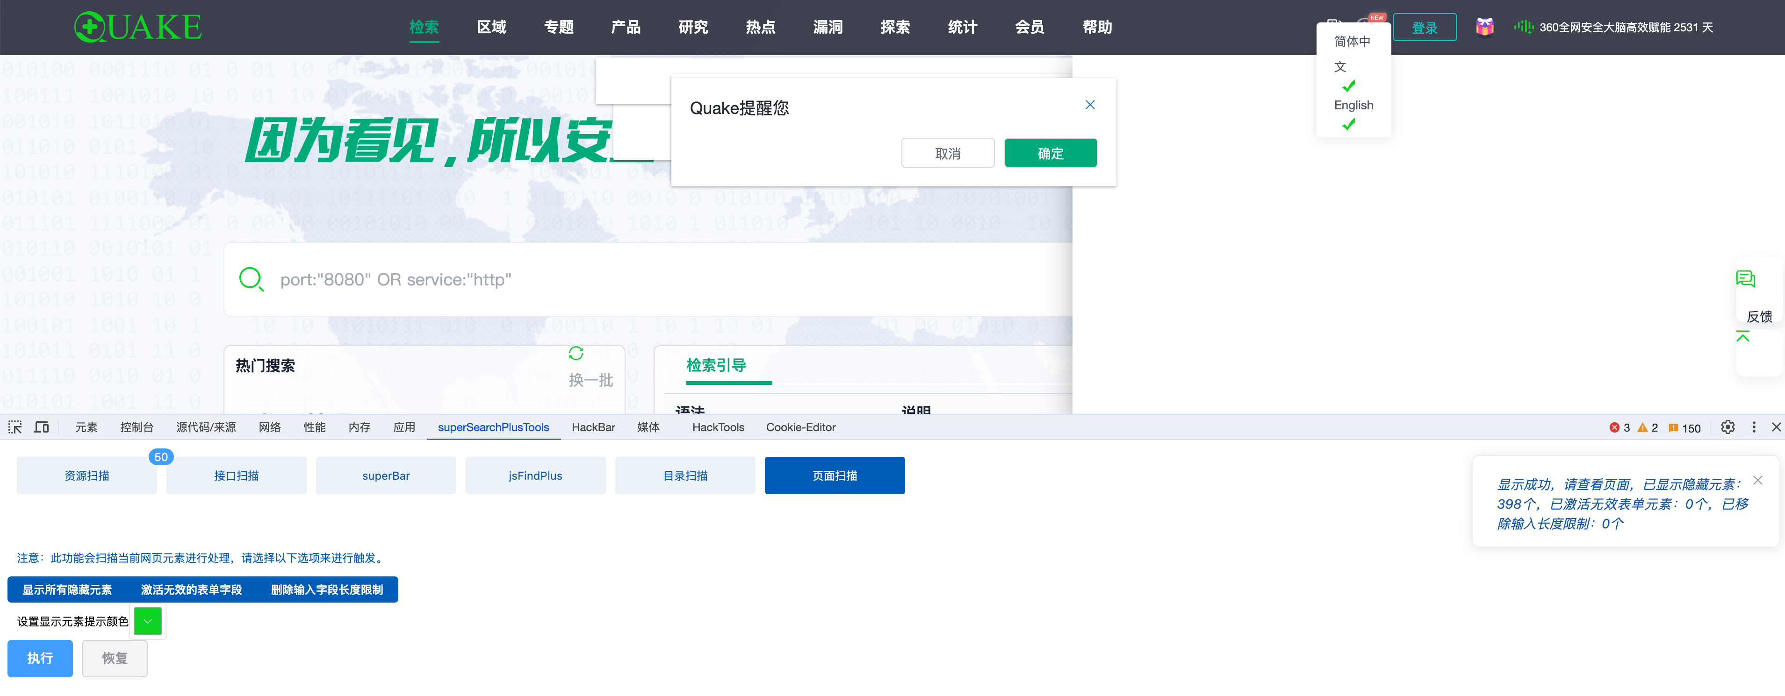This screenshot has height=696, width=1785.
Task: Click the red error count indicator
Action: coord(1619,428)
